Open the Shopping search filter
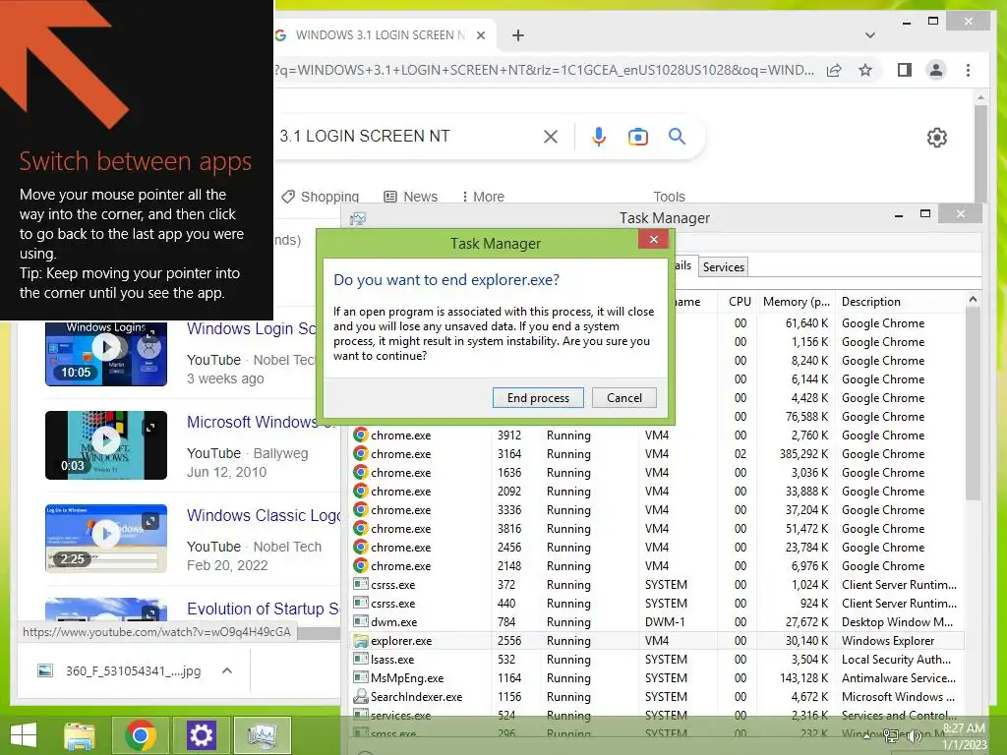The image size is (1007, 755). 321,197
